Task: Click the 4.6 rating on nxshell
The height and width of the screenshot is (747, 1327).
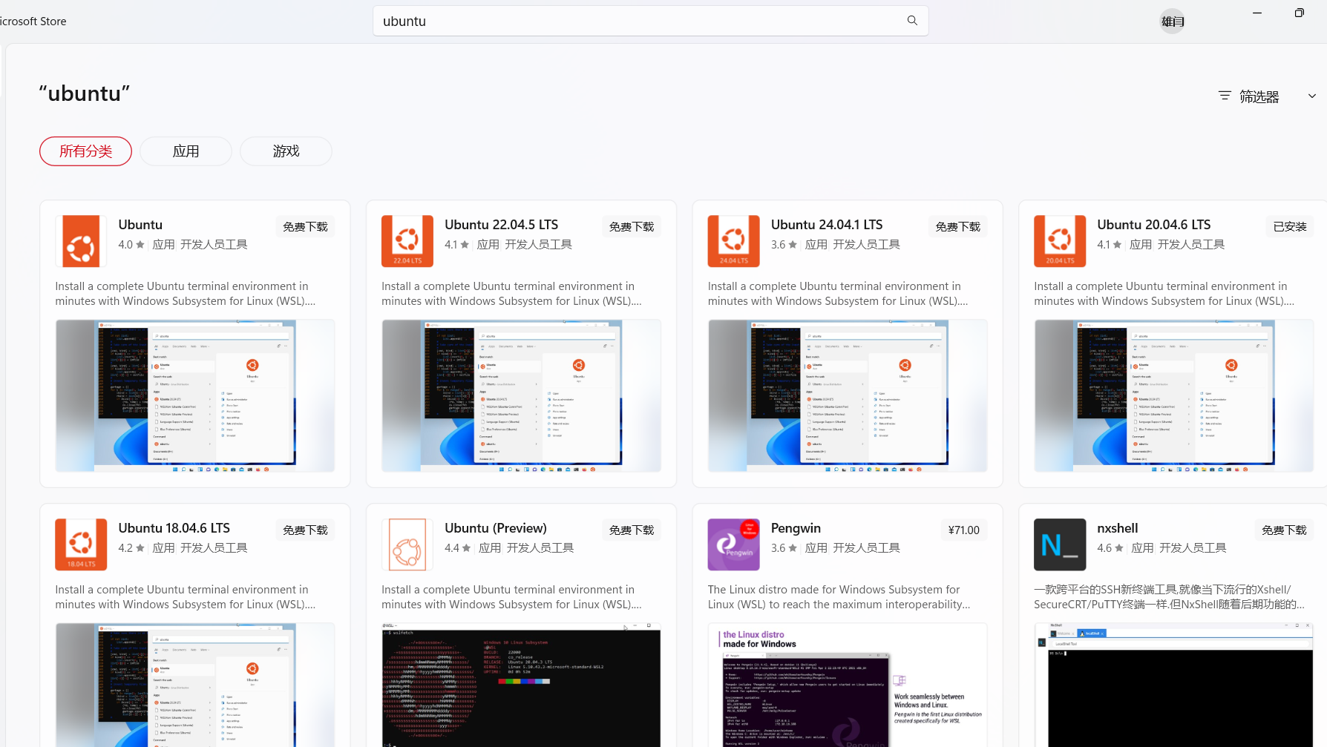Action: tap(1110, 548)
